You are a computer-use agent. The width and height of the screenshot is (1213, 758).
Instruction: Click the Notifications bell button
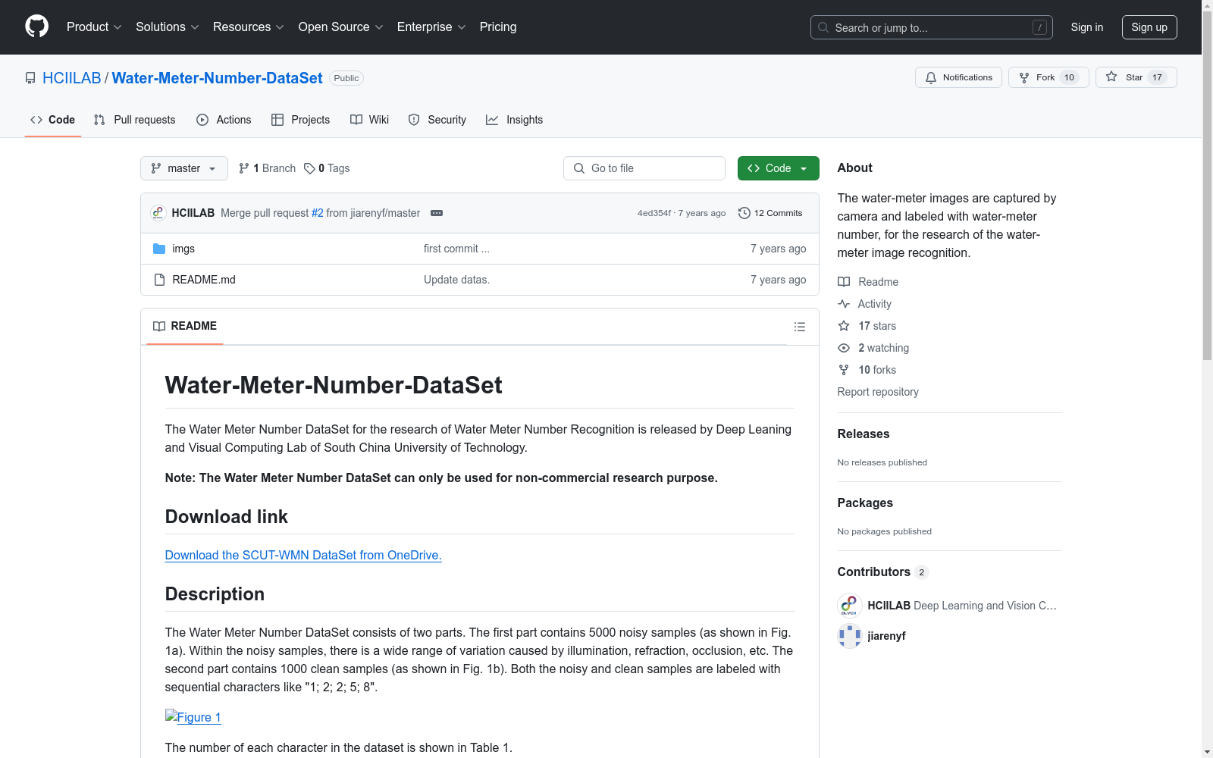click(x=959, y=77)
